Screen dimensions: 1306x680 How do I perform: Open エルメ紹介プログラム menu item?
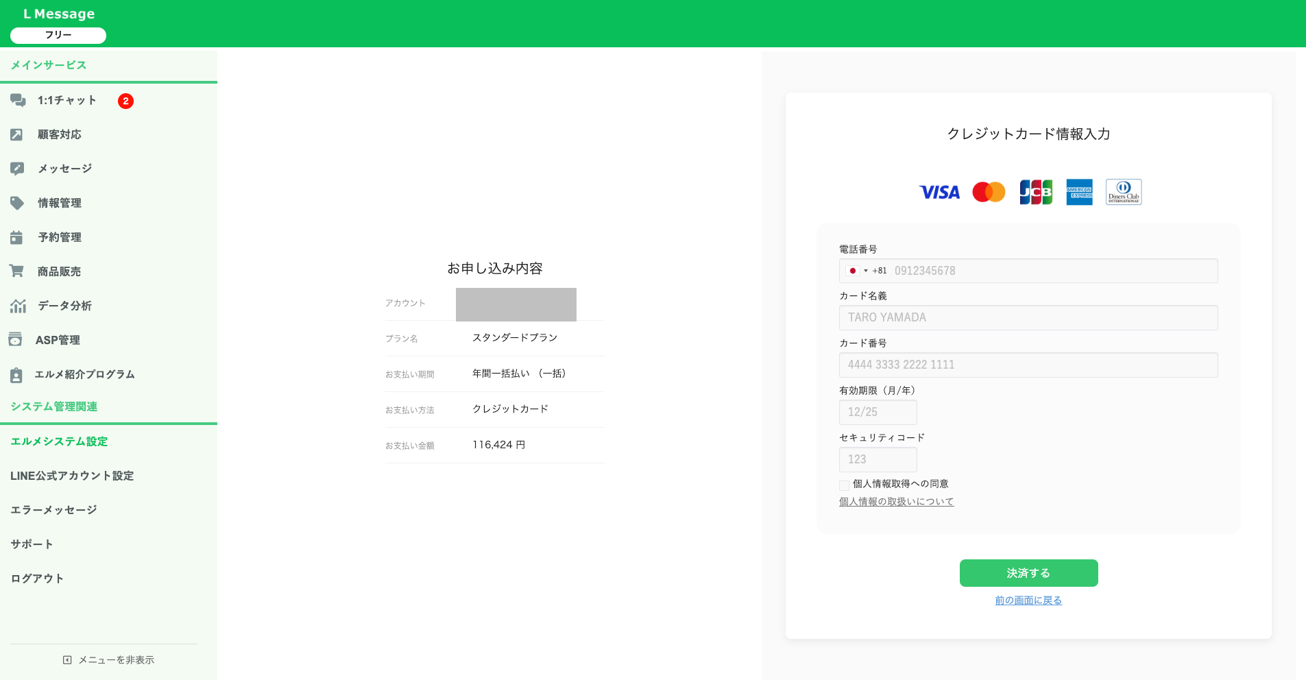(85, 374)
